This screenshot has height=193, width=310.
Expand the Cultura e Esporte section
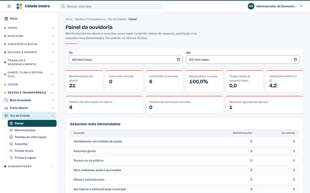(29, 52)
